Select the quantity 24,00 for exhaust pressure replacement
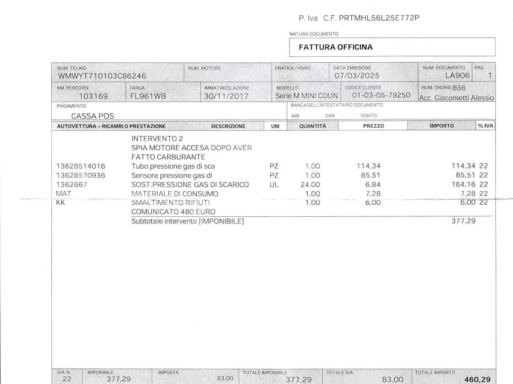The height and width of the screenshot is (384, 513). pos(310,185)
